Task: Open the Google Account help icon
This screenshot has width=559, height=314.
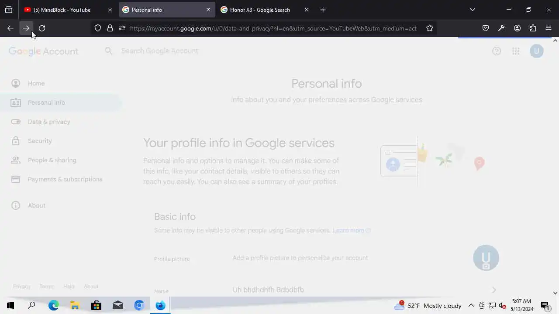Action: pos(497,51)
